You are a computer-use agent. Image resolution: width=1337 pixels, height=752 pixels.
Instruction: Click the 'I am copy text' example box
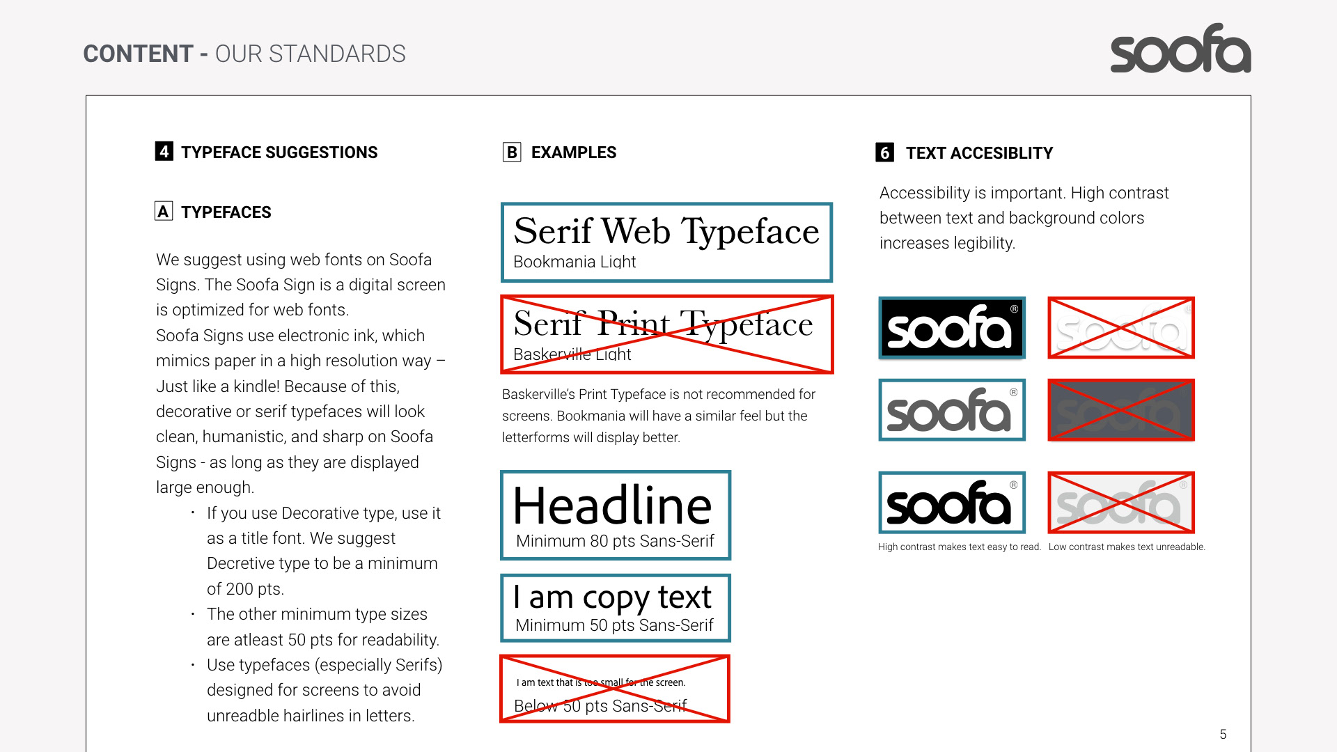click(616, 608)
